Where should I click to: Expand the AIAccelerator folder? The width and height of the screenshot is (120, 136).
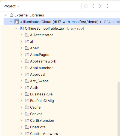(21, 35)
